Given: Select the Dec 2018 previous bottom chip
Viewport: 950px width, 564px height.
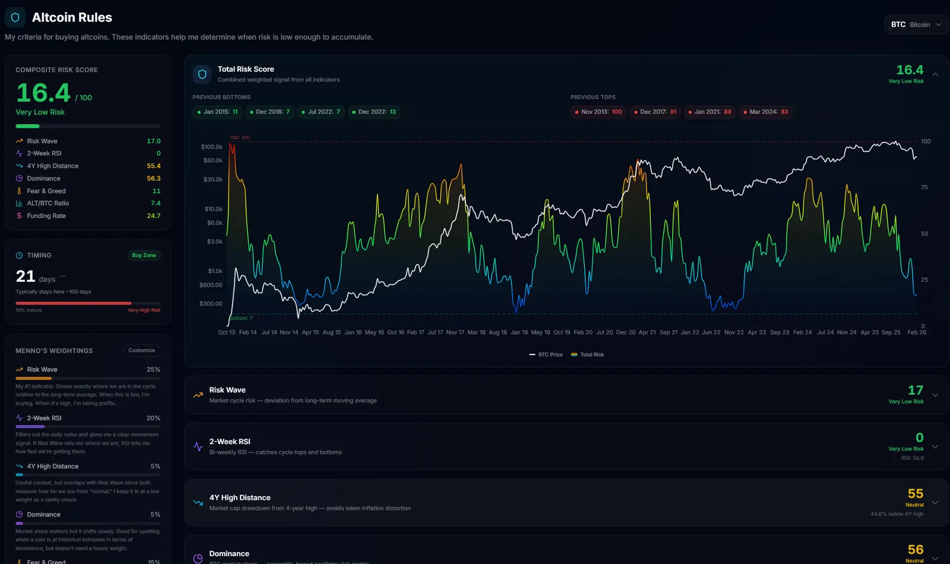Looking at the screenshot, I should click(270, 112).
